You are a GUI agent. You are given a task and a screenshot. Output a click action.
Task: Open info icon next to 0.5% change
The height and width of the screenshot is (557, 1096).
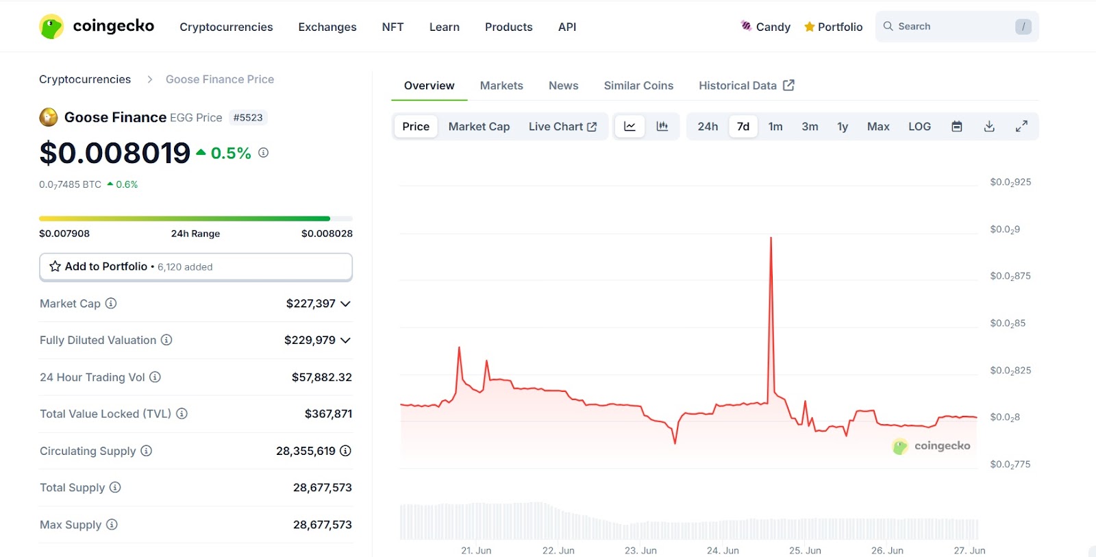pos(264,153)
